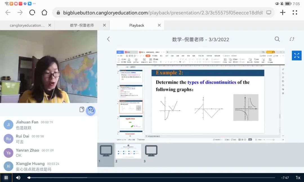304x182 pixels.
Task: Mute the playback volume
Action: click(x=18, y=178)
